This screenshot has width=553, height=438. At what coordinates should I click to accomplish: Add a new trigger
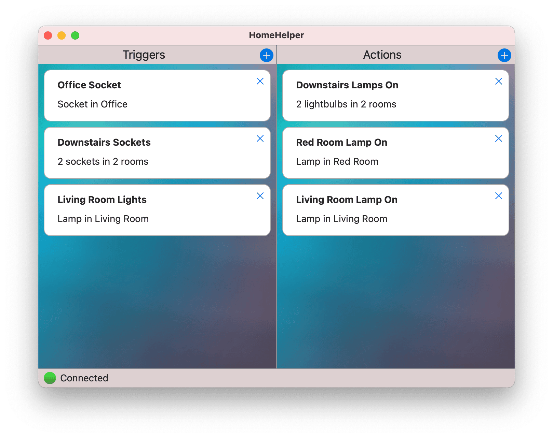click(266, 55)
